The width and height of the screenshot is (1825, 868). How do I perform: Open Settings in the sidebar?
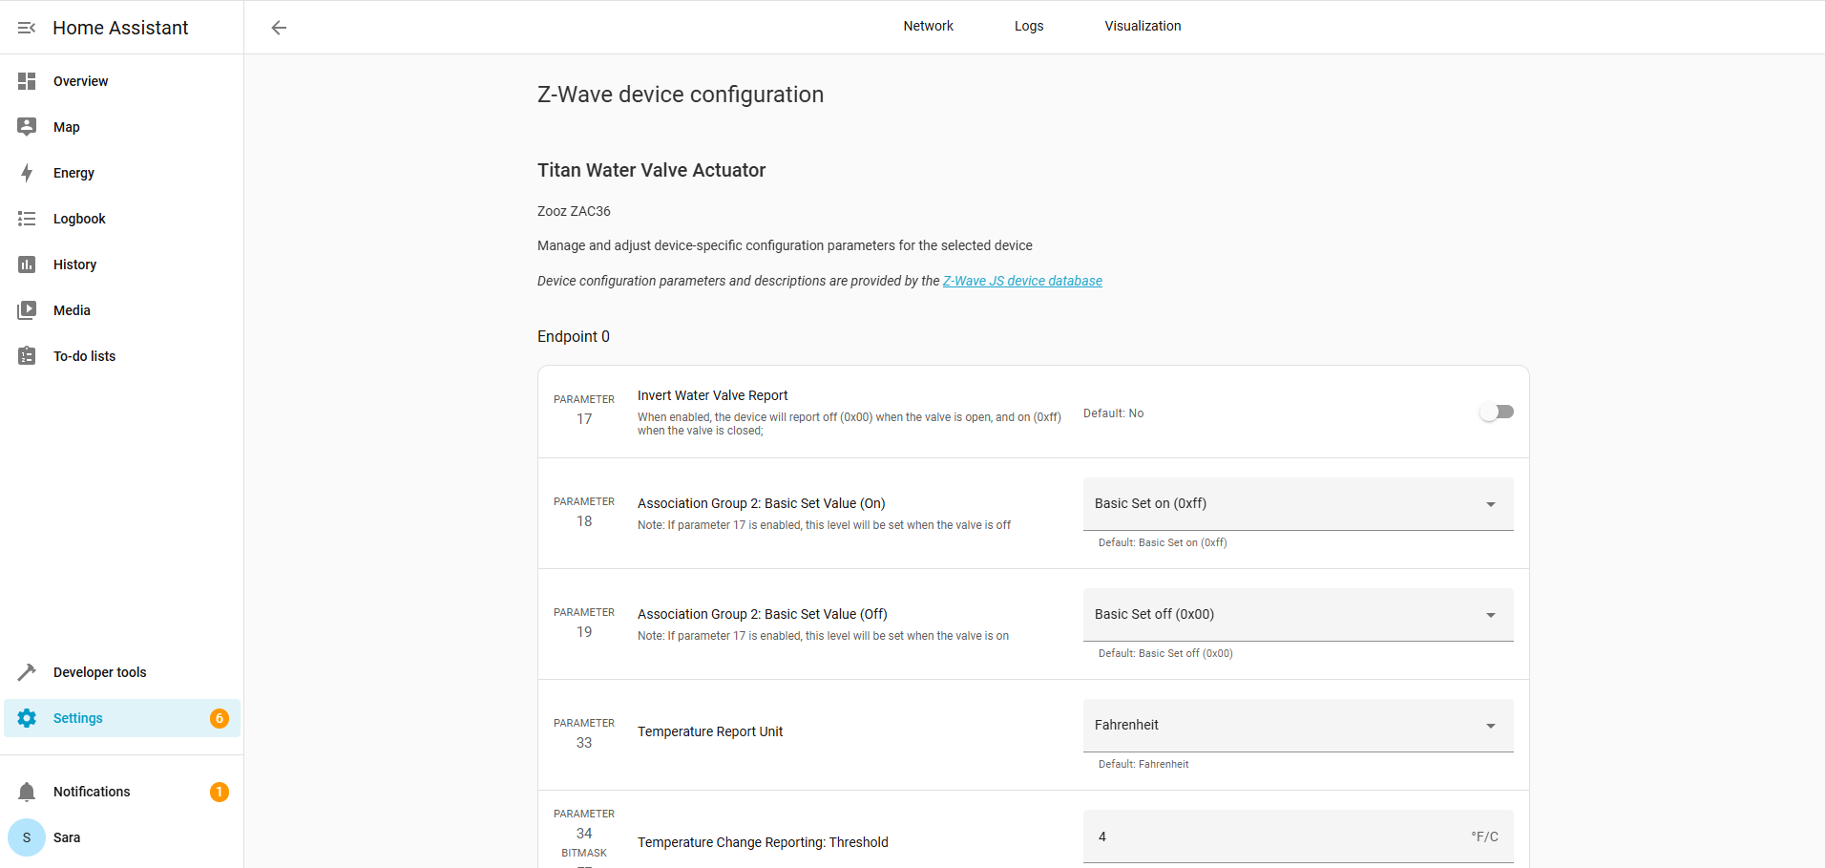78,718
